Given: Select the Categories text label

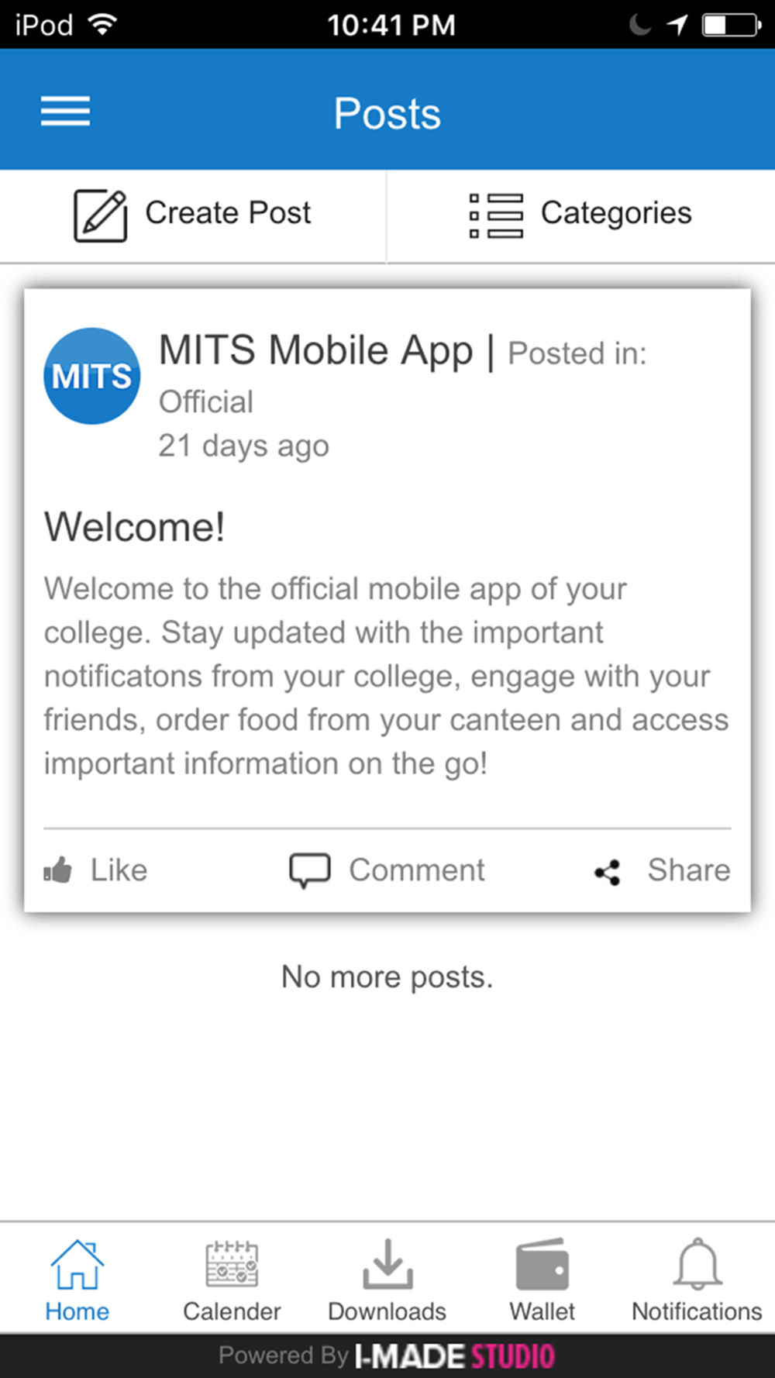Looking at the screenshot, I should tap(616, 213).
